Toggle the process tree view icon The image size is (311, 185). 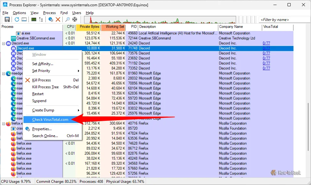click(x=41, y=19)
